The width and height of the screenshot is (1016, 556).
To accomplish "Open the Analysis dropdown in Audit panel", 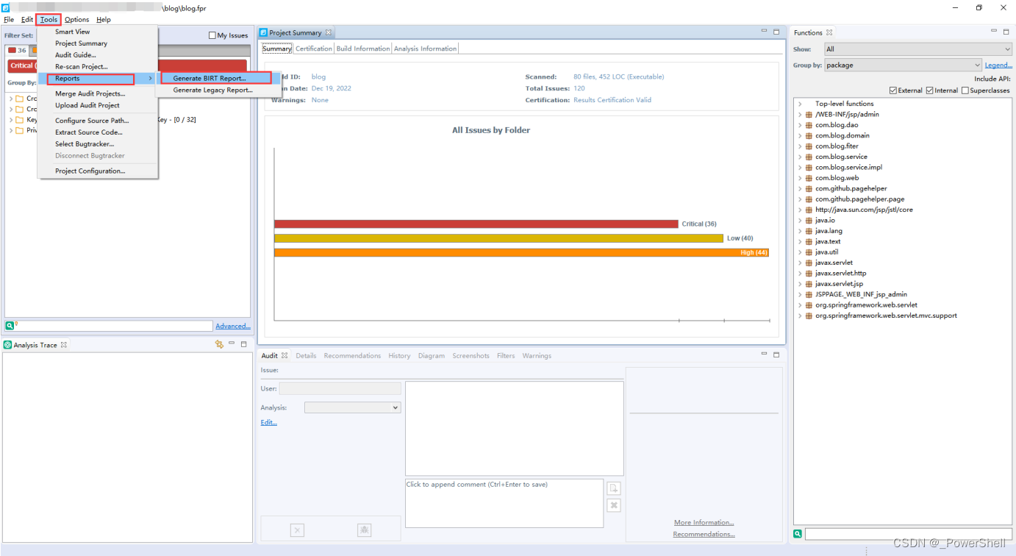I will point(352,407).
